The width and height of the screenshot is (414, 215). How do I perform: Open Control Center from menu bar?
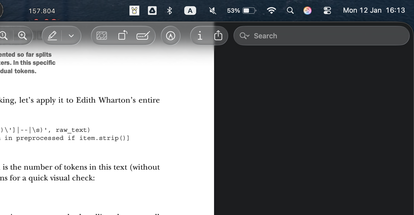327,11
